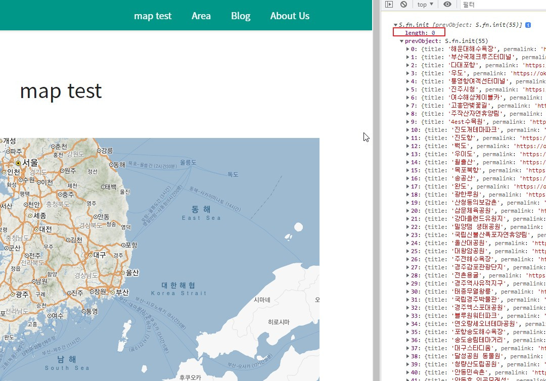Collapse the S.fn.init object arrow
Image resolution: width=546 pixels, height=381 pixels.
click(x=395, y=25)
